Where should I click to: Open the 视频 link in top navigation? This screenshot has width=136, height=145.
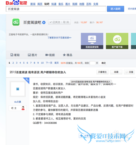(x=75, y=4)
